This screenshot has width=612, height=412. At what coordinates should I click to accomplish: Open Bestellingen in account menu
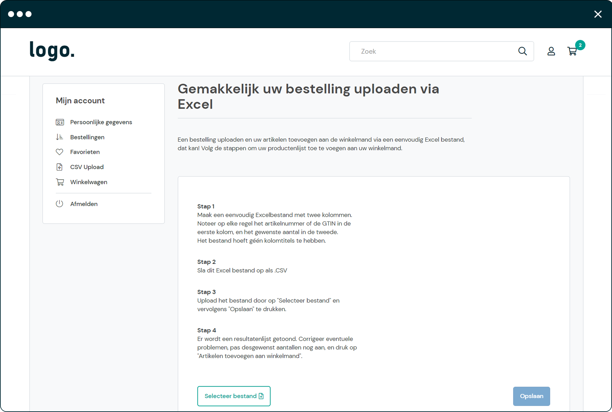[x=87, y=137]
